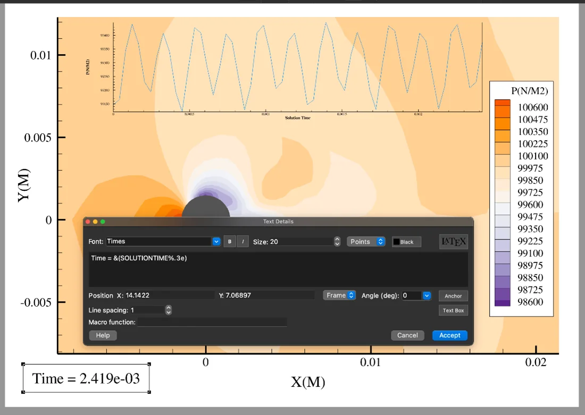Click the legend value "99600"

pos(530,205)
